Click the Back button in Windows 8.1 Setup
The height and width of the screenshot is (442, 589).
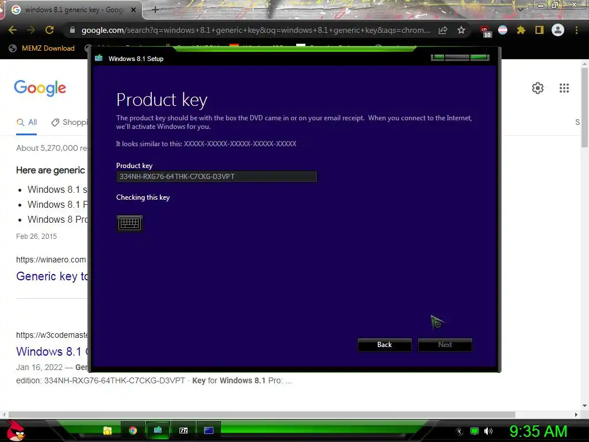pyautogui.click(x=384, y=345)
